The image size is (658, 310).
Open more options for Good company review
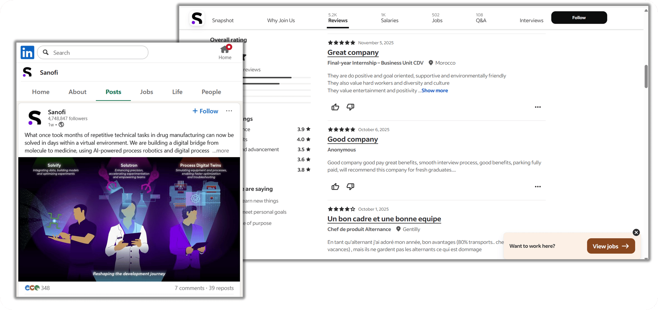point(538,187)
